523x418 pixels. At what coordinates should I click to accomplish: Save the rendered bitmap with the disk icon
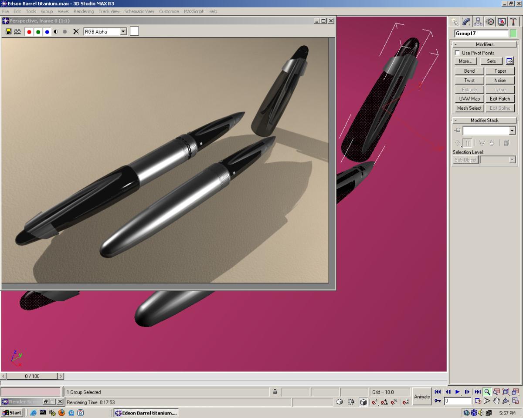point(9,32)
